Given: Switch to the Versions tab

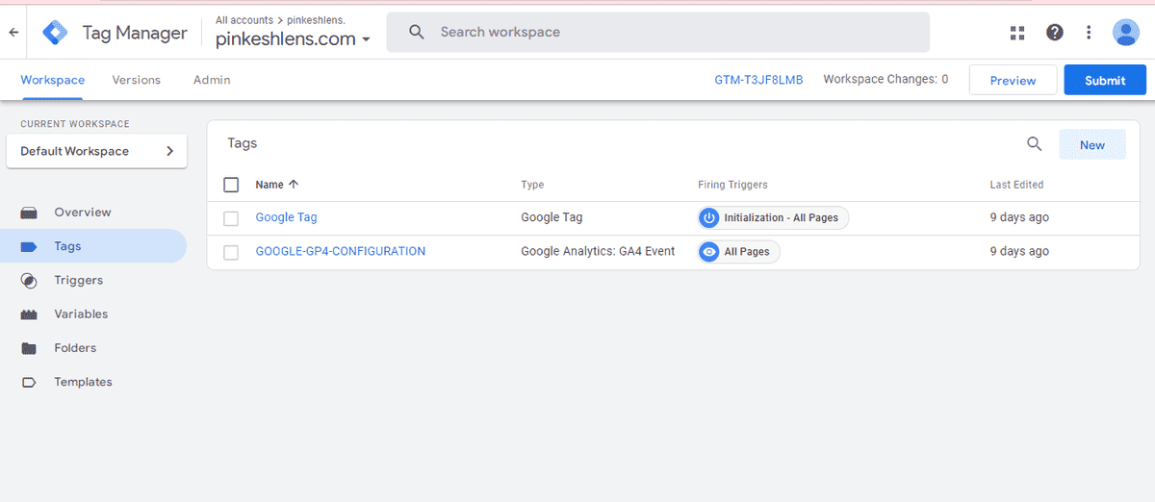Looking at the screenshot, I should (136, 80).
